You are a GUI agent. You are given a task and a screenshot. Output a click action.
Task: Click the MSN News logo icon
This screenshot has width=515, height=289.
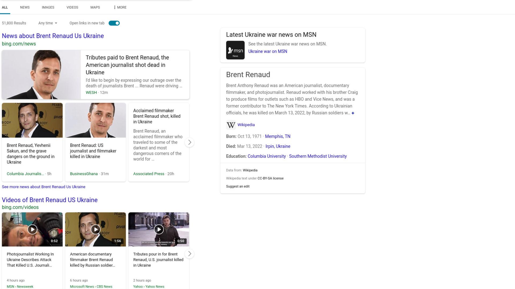pyautogui.click(x=235, y=50)
